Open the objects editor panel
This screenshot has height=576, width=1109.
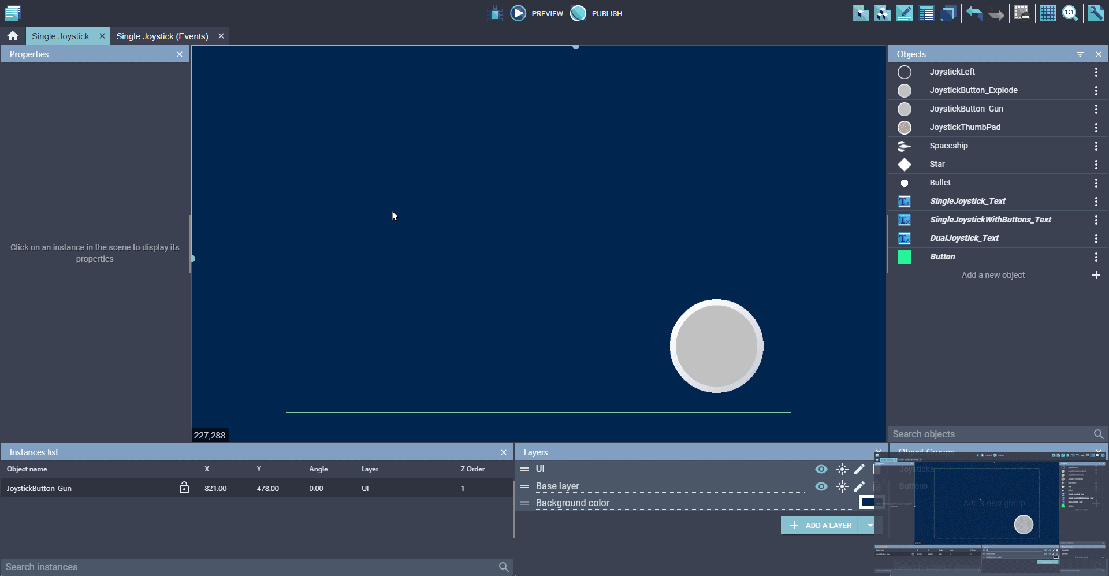(x=860, y=13)
